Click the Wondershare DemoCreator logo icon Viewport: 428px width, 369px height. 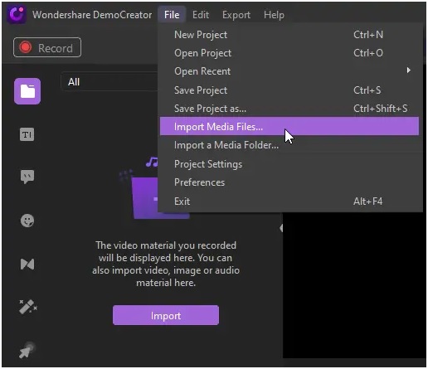click(17, 14)
